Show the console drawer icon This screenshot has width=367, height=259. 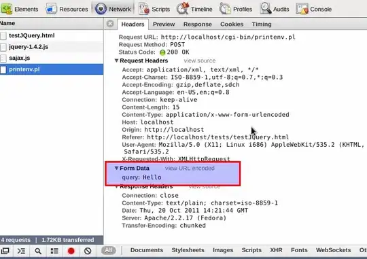21,251
